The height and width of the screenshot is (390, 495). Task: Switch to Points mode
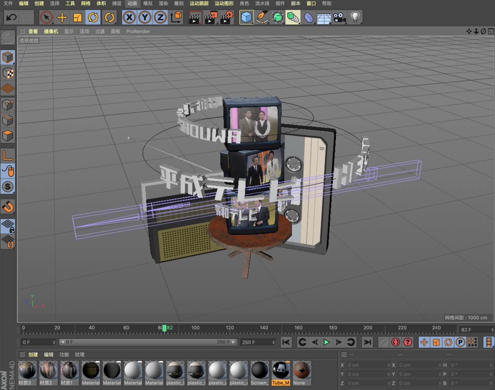coord(8,105)
